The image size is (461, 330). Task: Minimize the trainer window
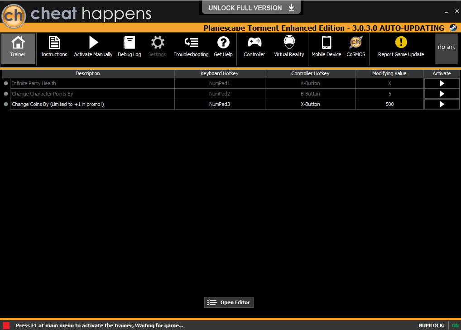point(447,11)
